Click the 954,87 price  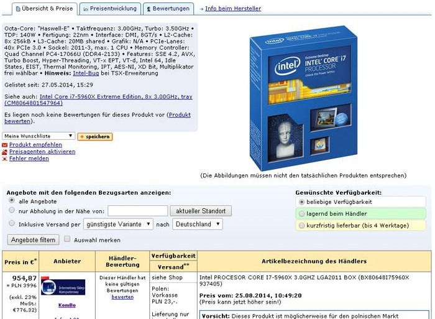click(x=24, y=278)
